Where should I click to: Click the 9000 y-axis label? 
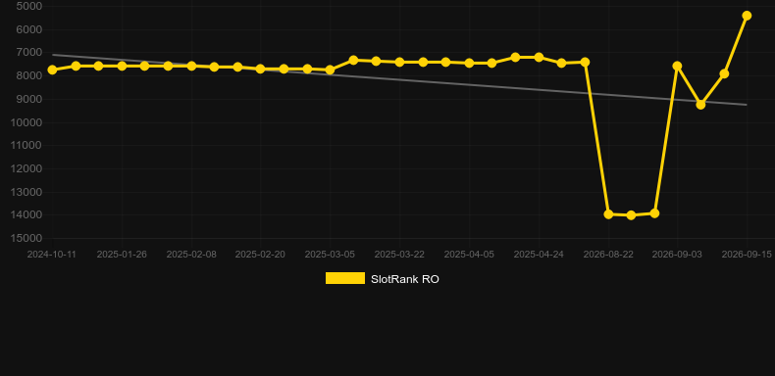pyautogui.click(x=29, y=99)
